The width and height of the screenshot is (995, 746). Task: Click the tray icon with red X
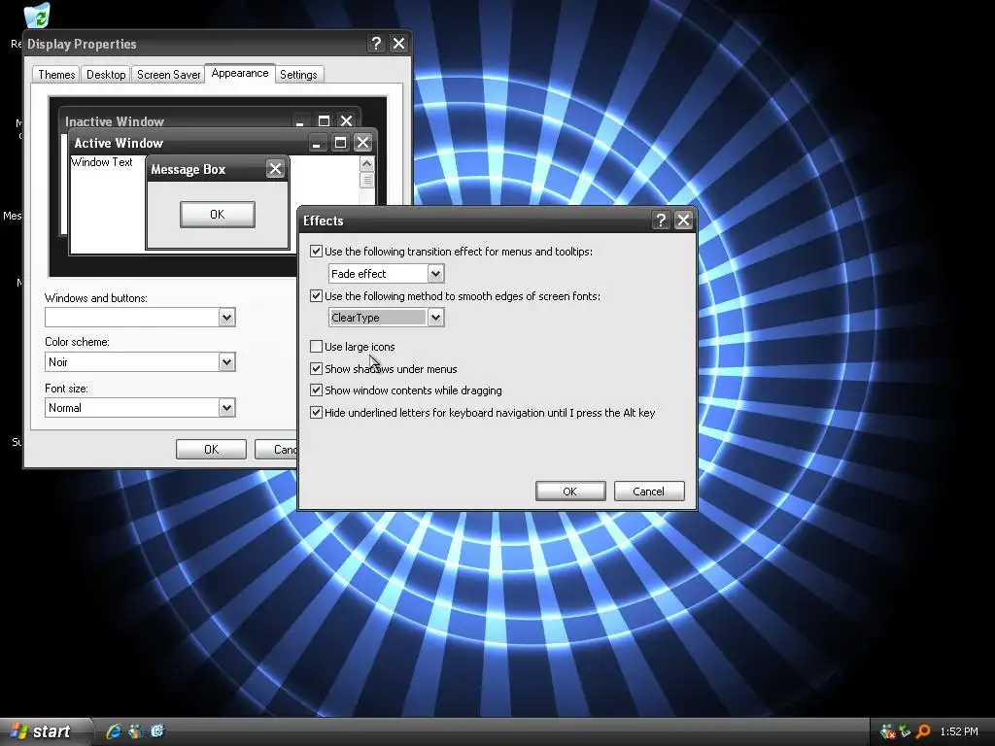point(888,731)
